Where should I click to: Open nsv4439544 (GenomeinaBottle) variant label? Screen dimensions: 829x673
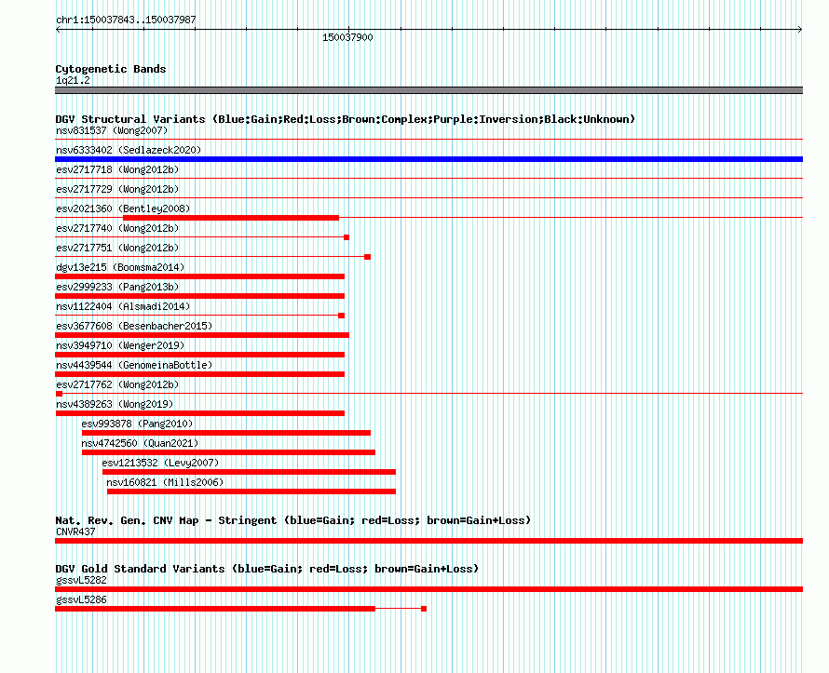coord(134,365)
